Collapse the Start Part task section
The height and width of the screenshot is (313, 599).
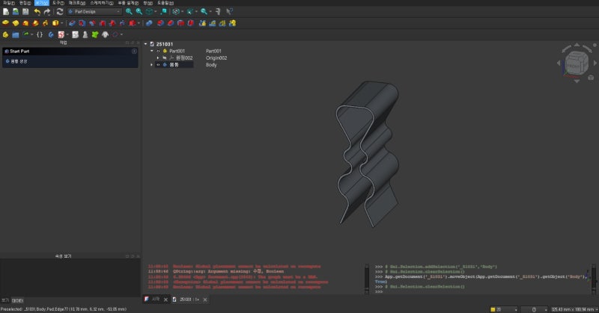click(134, 51)
